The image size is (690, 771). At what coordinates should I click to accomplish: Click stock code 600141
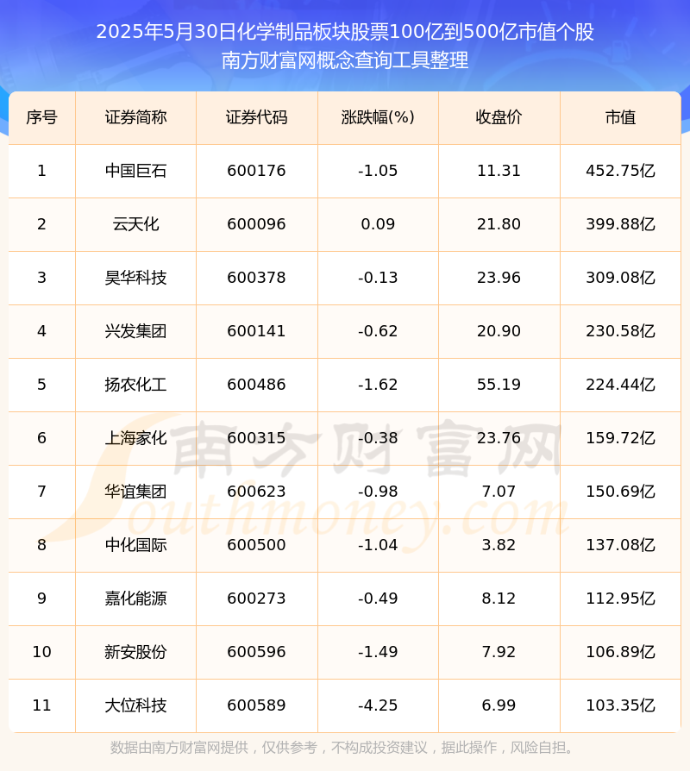(x=257, y=331)
